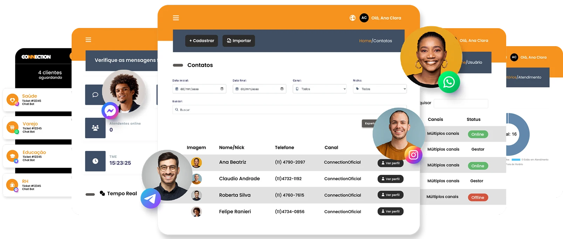Expand the Nicho dropdown

tap(380, 89)
